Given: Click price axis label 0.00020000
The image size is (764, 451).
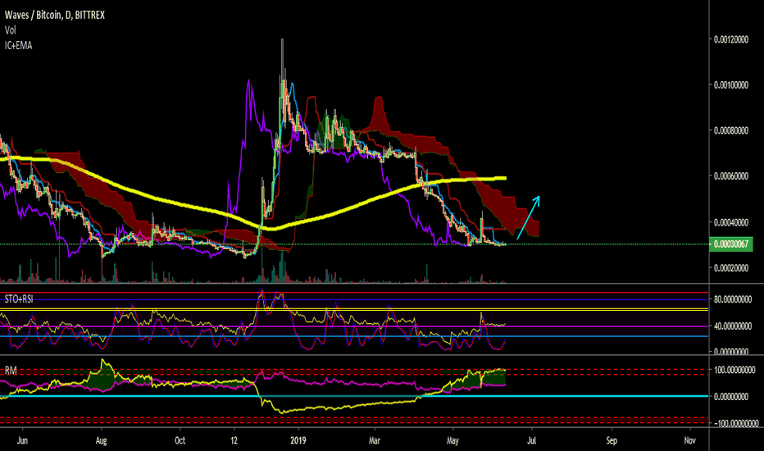Looking at the screenshot, I should (731, 267).
